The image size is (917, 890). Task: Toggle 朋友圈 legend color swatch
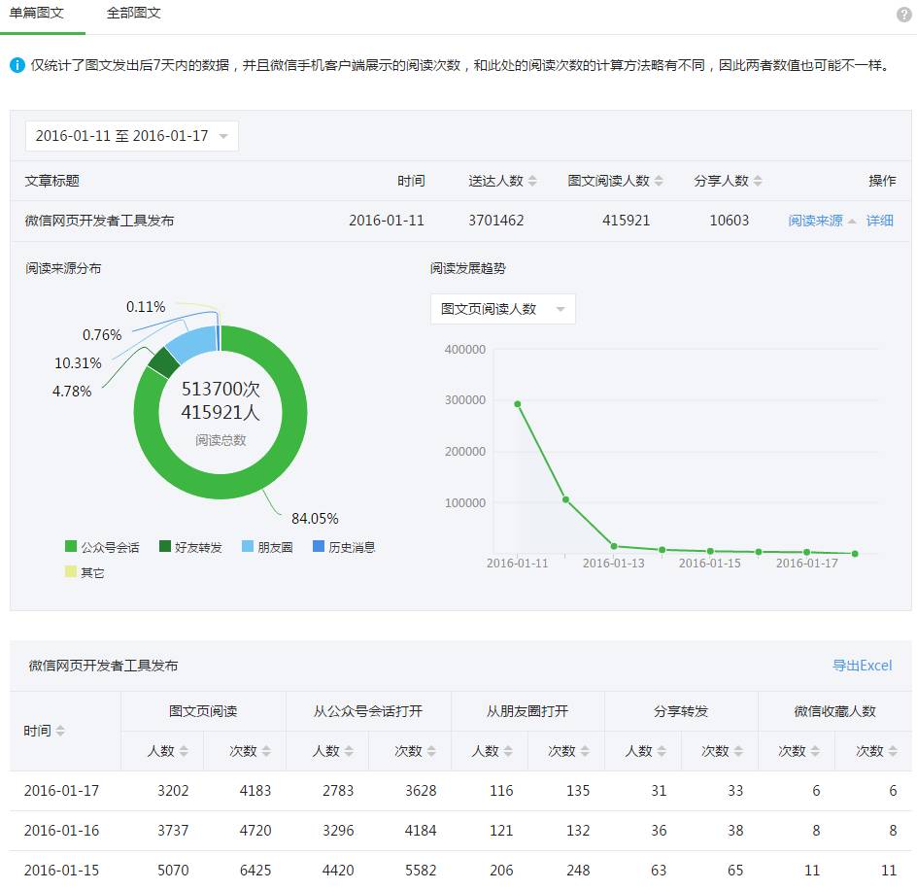pos(248,546)
